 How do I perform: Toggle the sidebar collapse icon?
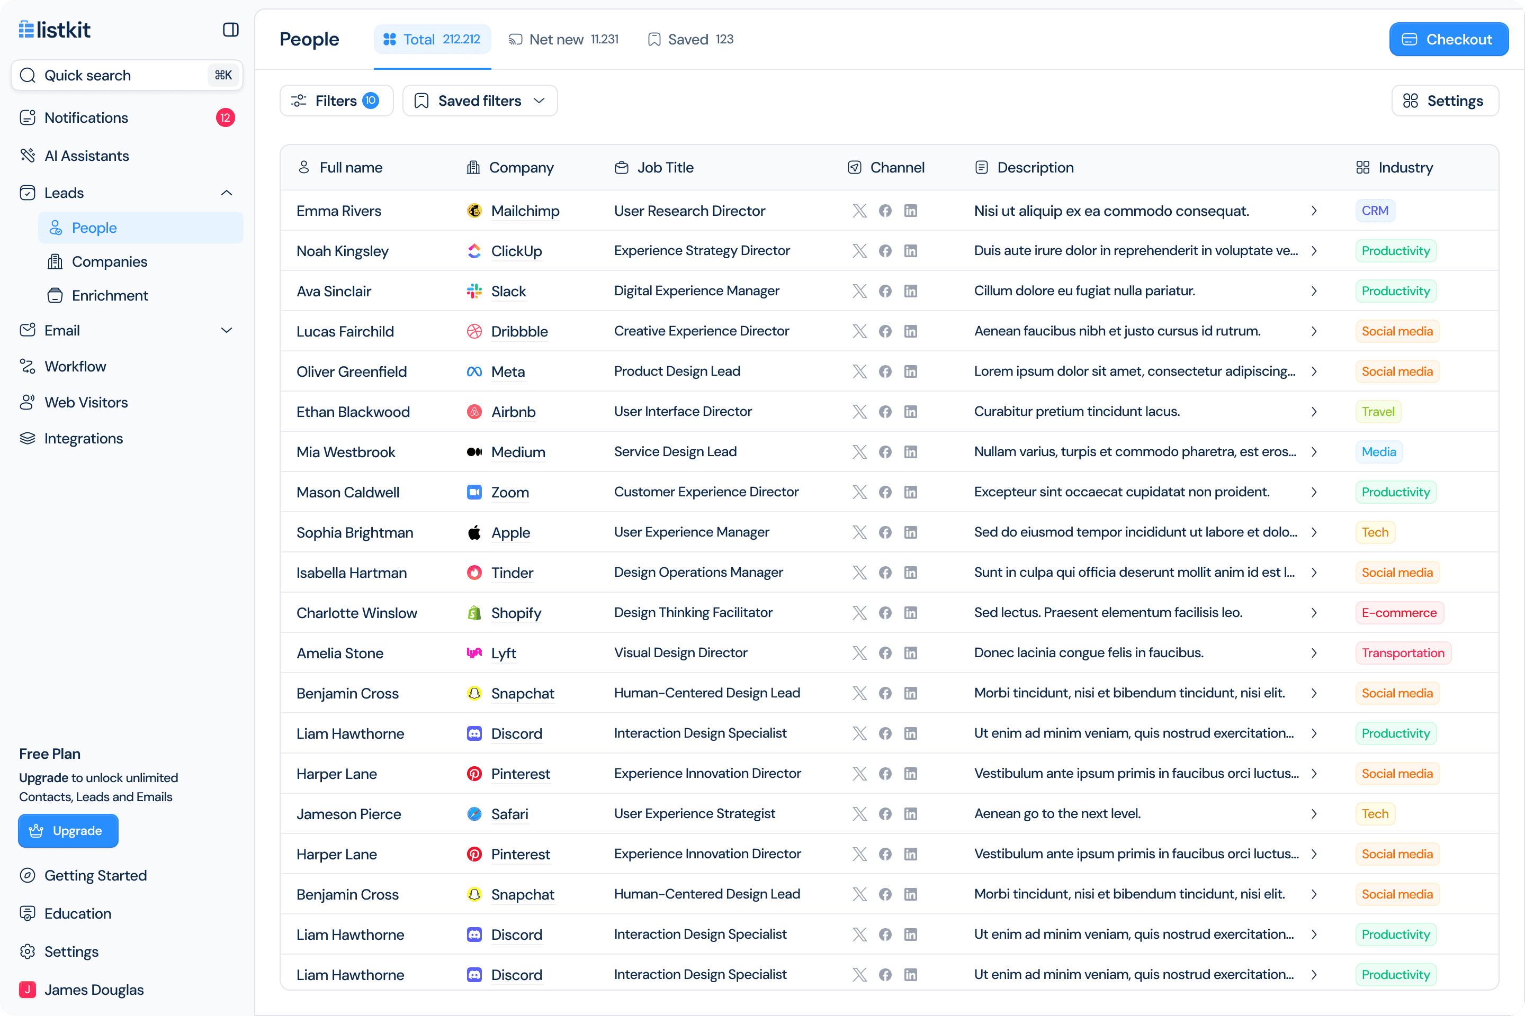pyautogui.click(x=230, y=30)
